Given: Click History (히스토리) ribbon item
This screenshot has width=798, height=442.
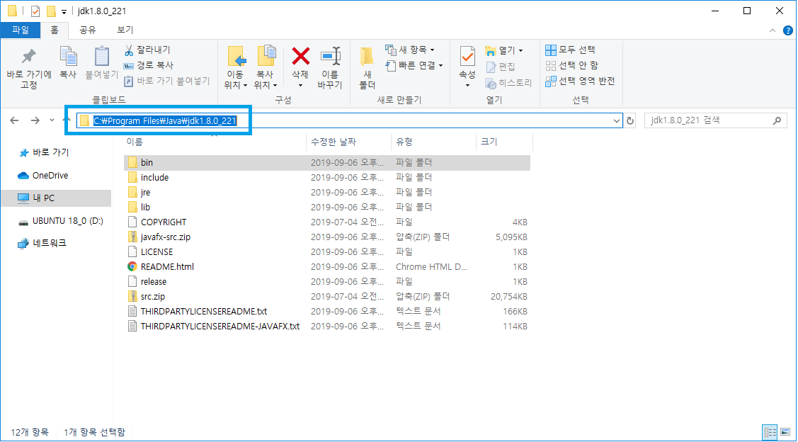Looking at the screenshot, I should [508, 82].
